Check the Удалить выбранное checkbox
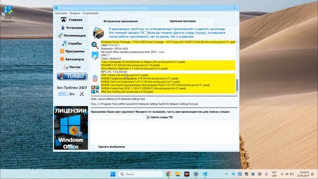This screenshot has height=179, width=318. click(93, 147)
